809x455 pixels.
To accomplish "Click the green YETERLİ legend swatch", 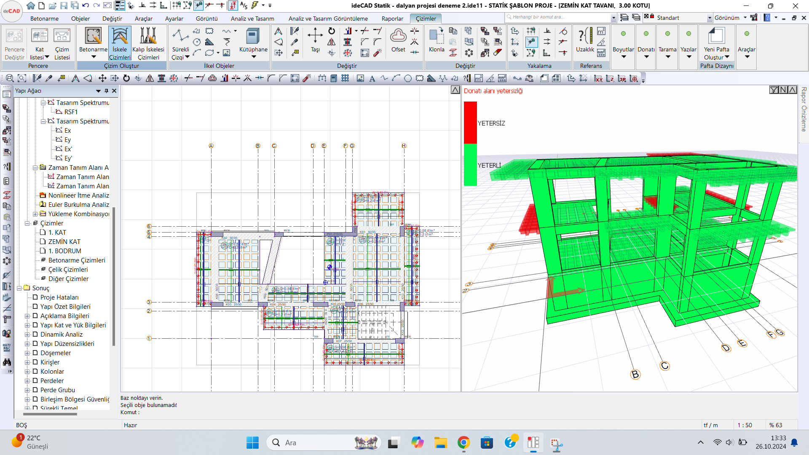I will coord(470,165).
